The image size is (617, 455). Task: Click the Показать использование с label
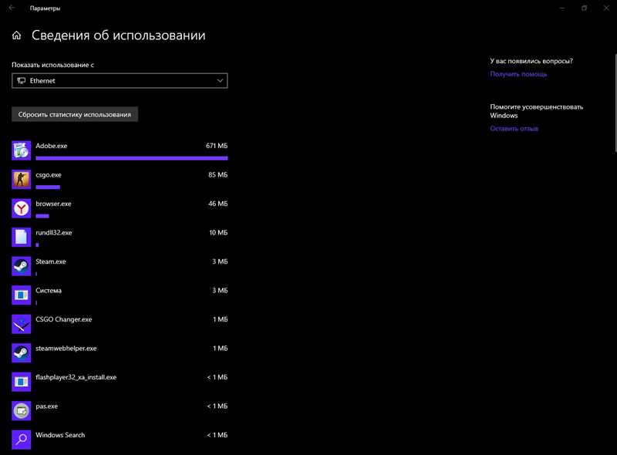52,65
